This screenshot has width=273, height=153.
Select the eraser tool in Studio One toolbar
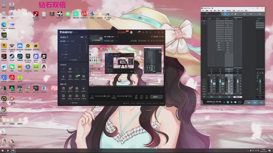(x=235, y=14)
